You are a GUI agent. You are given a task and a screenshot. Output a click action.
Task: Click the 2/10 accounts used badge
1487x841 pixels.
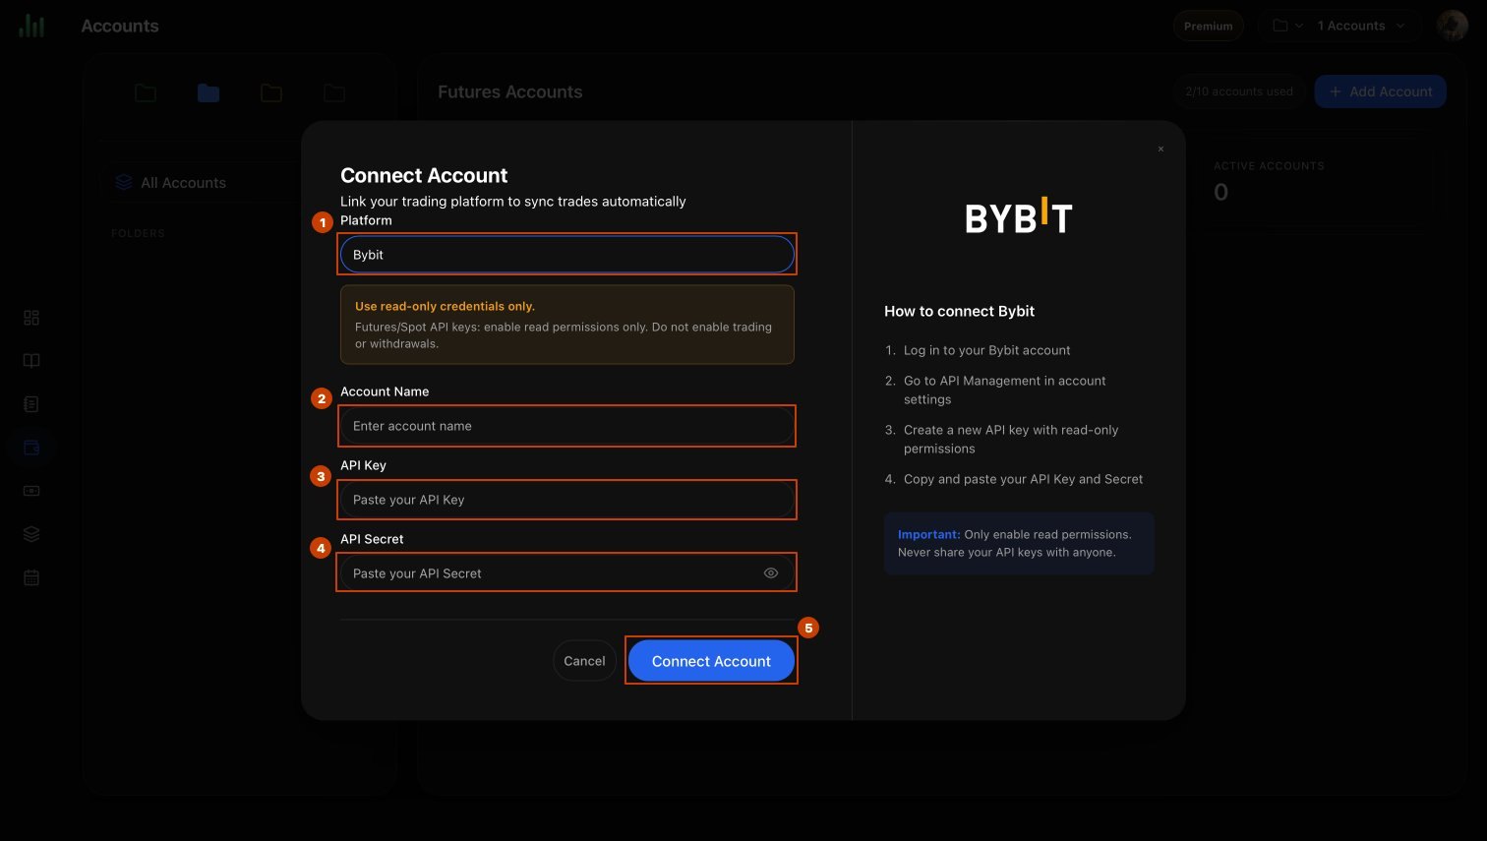1238,91
